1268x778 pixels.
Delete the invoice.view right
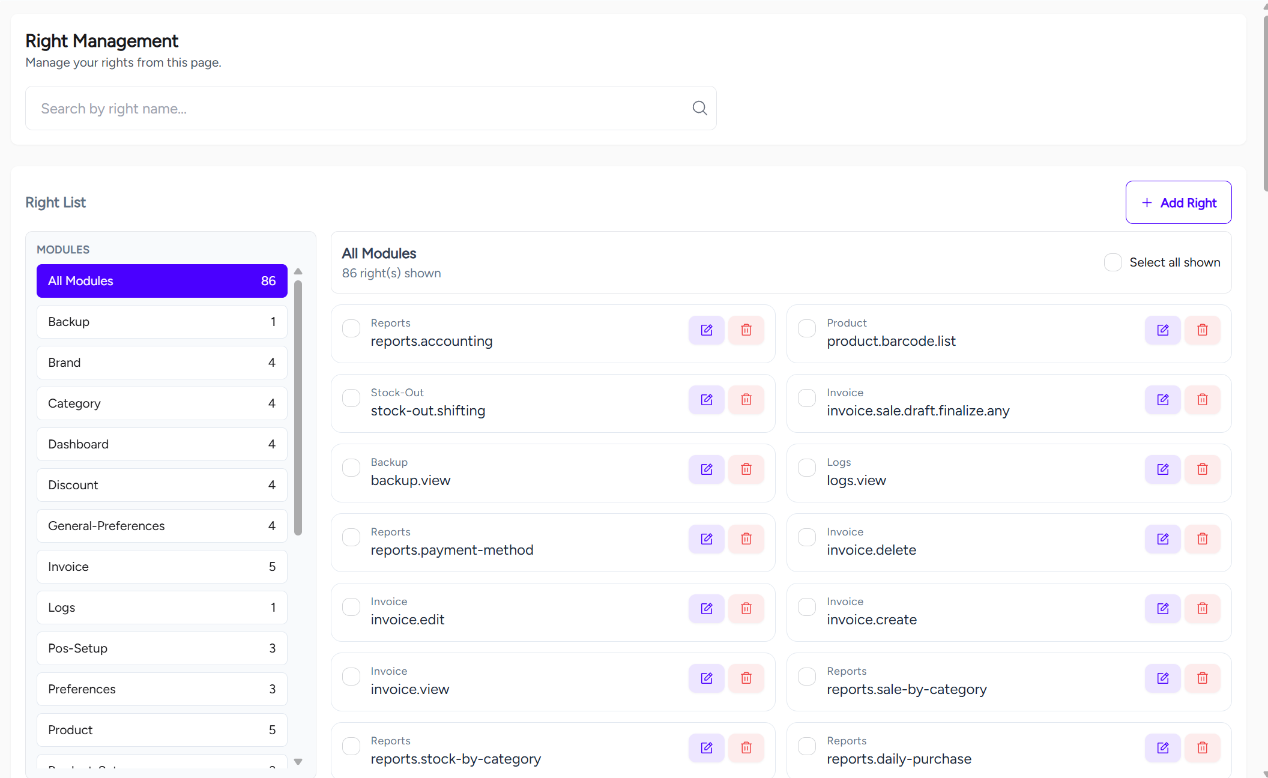click(x=746, y=678)
